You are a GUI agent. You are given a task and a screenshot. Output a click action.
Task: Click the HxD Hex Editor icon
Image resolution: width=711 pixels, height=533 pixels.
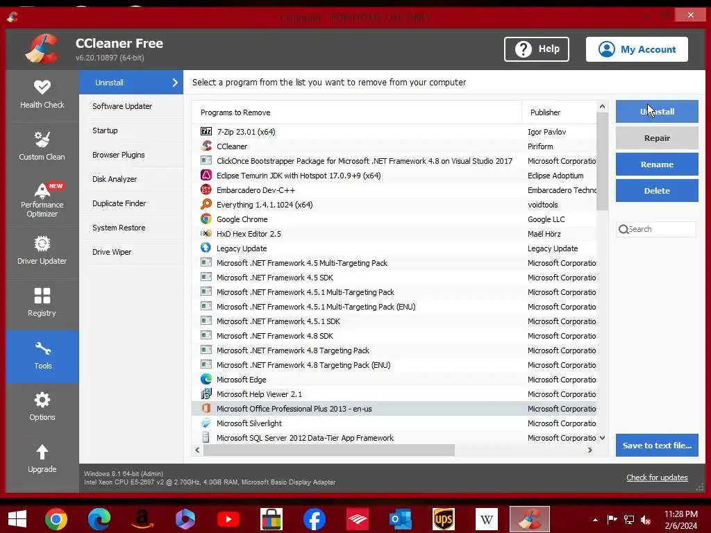click(x=206, y=233)
